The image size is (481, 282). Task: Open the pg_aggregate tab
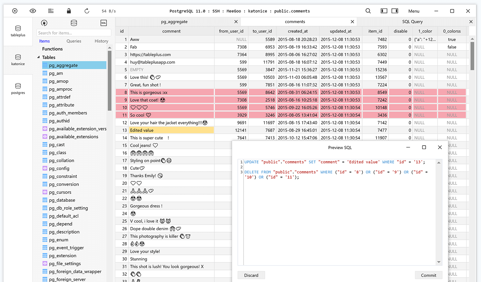(174, 22)
